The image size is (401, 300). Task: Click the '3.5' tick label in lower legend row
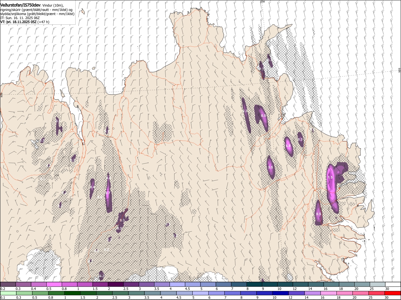coord(147,297)
